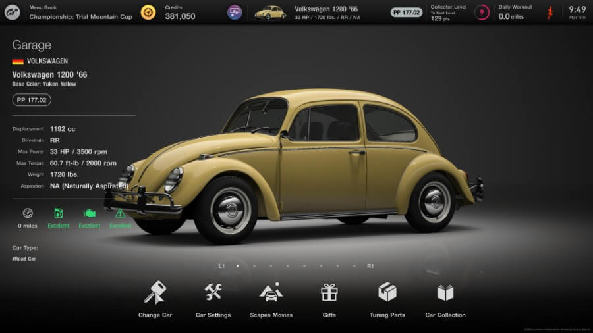This screenshot has height=333, width=593.
Task: Click the green oil condition icon
Action: pos(59,213)
